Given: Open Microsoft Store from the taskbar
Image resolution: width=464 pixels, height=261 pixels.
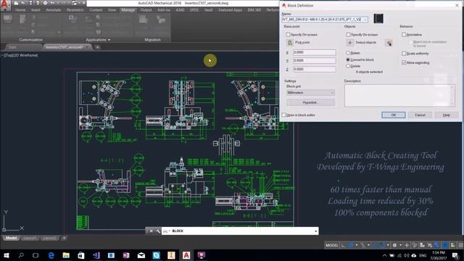Looking at the screenshot, I should 81,255.
